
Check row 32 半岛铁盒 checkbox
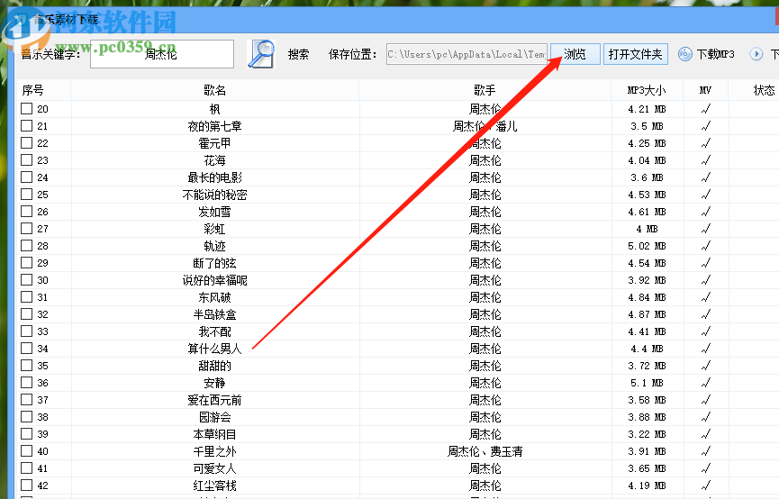27,314
